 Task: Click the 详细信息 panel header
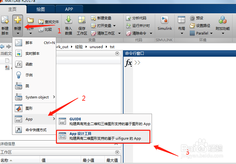(60, 144)
